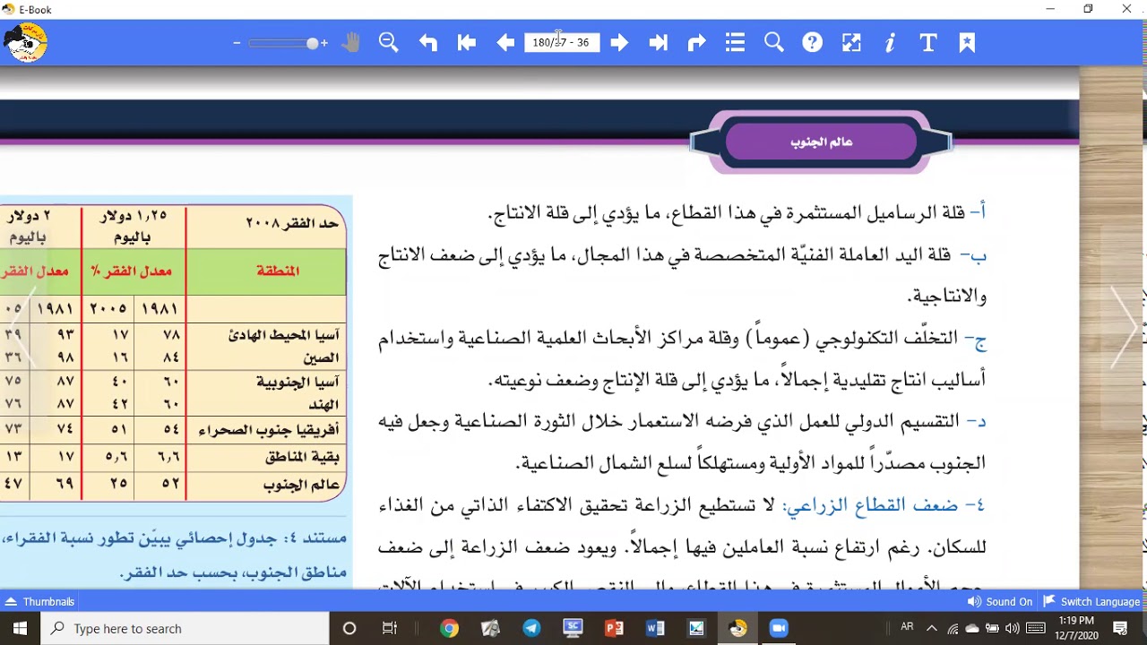Viewport: 1147px width, 645px height.
Task: Open the notifications action center
Action: tap(1120, 628)
